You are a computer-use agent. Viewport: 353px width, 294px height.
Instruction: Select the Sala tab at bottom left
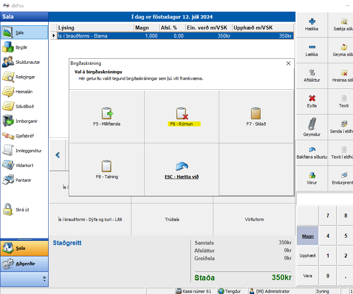[24, 248]
